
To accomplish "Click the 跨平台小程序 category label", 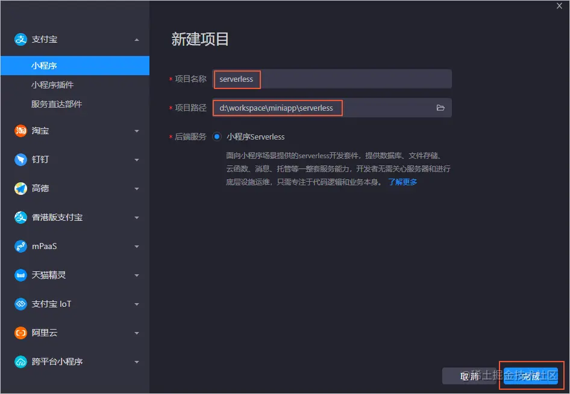I will click(x=57, y=362).
